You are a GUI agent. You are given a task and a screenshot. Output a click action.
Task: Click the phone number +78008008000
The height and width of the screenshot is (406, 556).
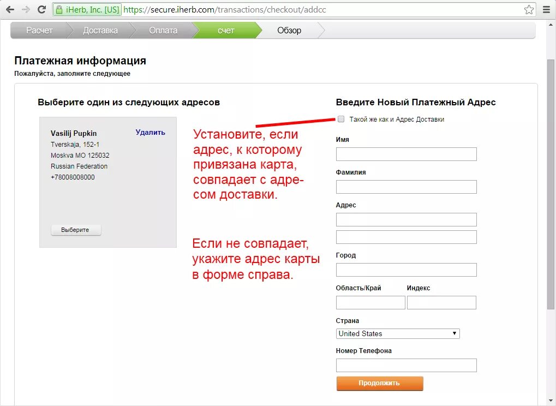[x=73, y=177]
